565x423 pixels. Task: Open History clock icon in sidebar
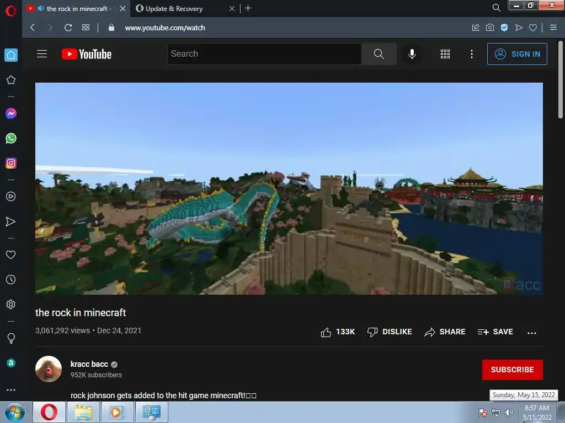pyautogui.click(x=11, y=279)
